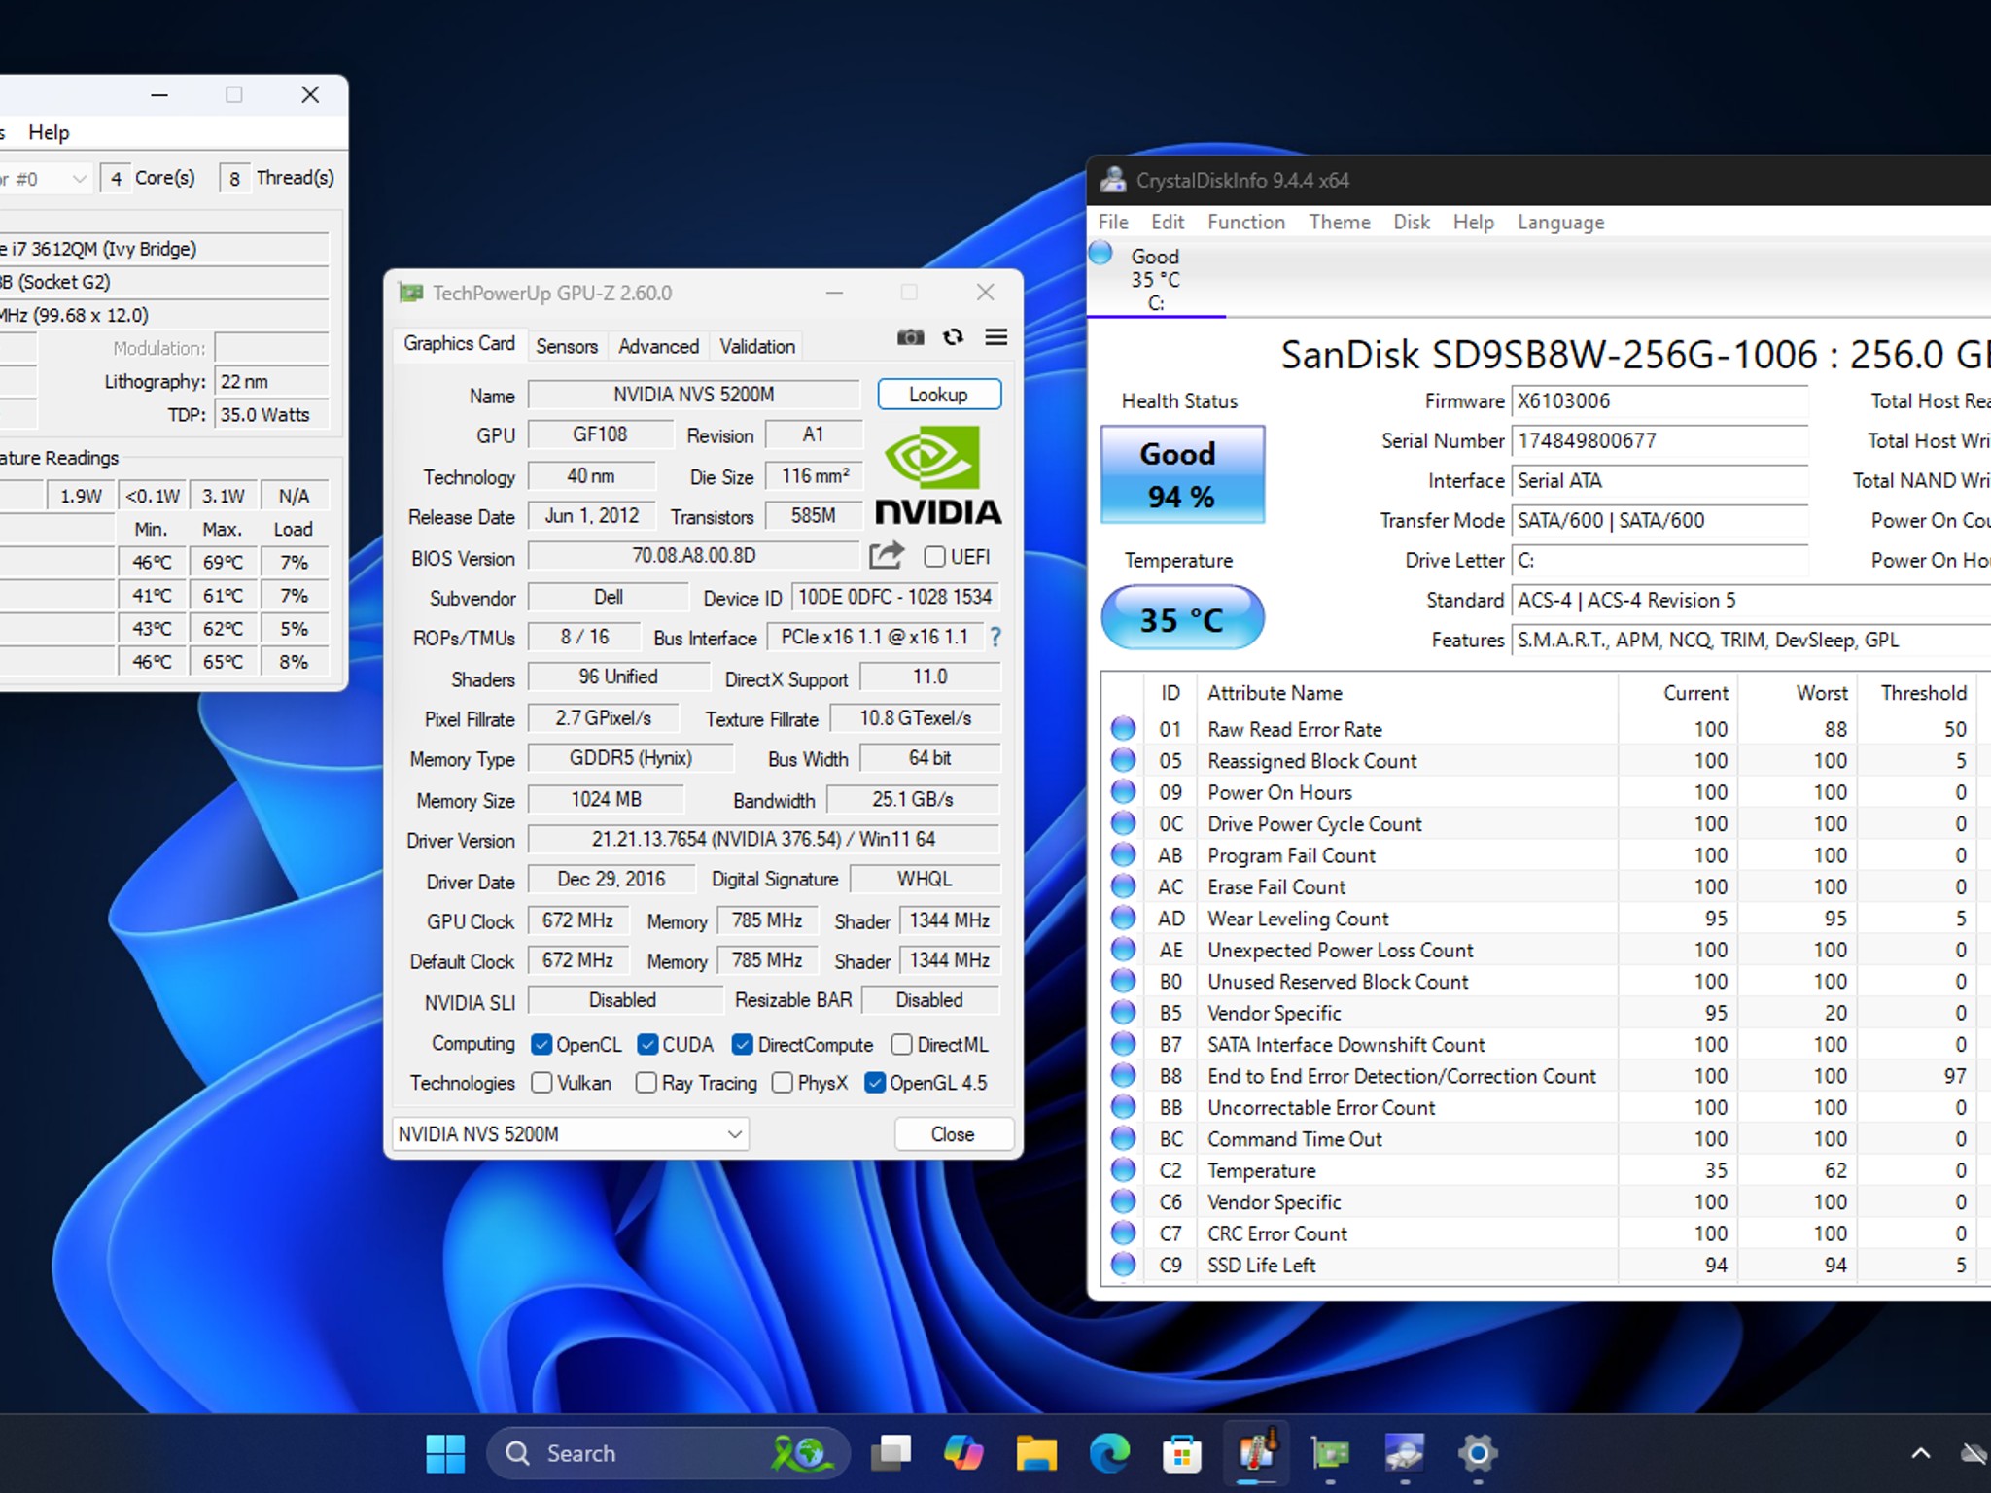Open the NVIDIA NVS 5200M GPU dropdown
The width and height of the screenshot is (1991, 1493).
pyautogui.click(x=571, y=1133)
